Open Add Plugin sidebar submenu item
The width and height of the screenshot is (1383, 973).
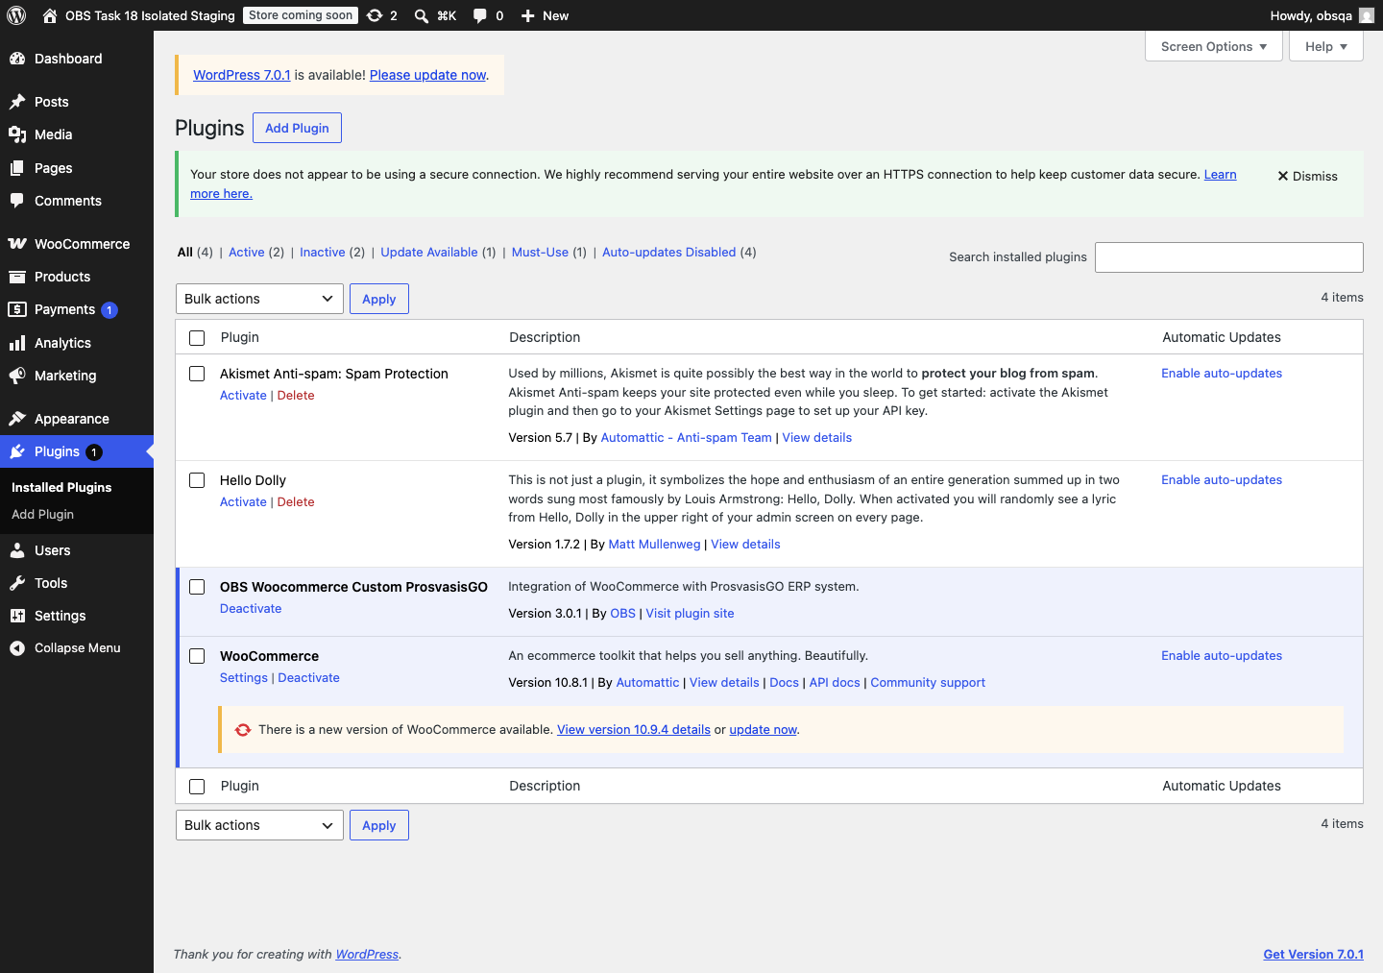[42, 514]
